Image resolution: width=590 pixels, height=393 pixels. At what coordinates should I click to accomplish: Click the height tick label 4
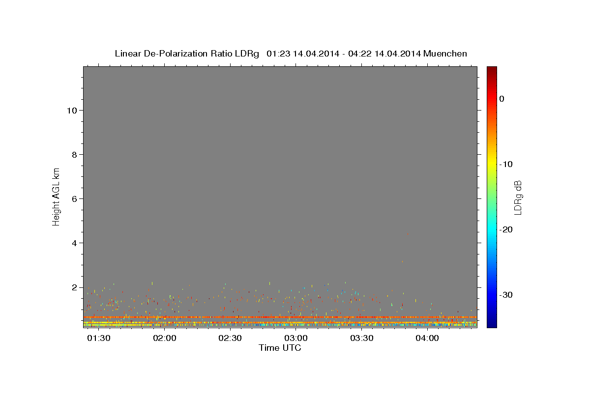tap(73, 243)
